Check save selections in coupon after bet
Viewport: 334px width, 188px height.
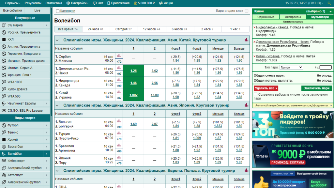coord(256,94)
